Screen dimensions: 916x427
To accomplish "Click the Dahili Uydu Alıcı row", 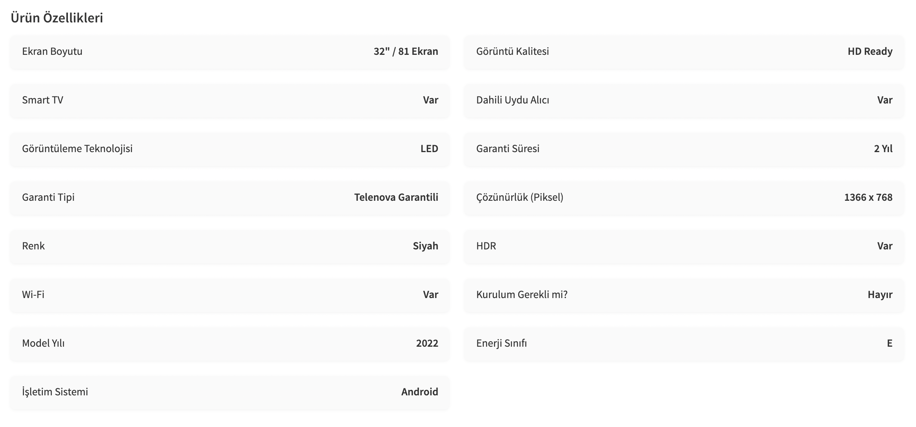I will (684, 100).
